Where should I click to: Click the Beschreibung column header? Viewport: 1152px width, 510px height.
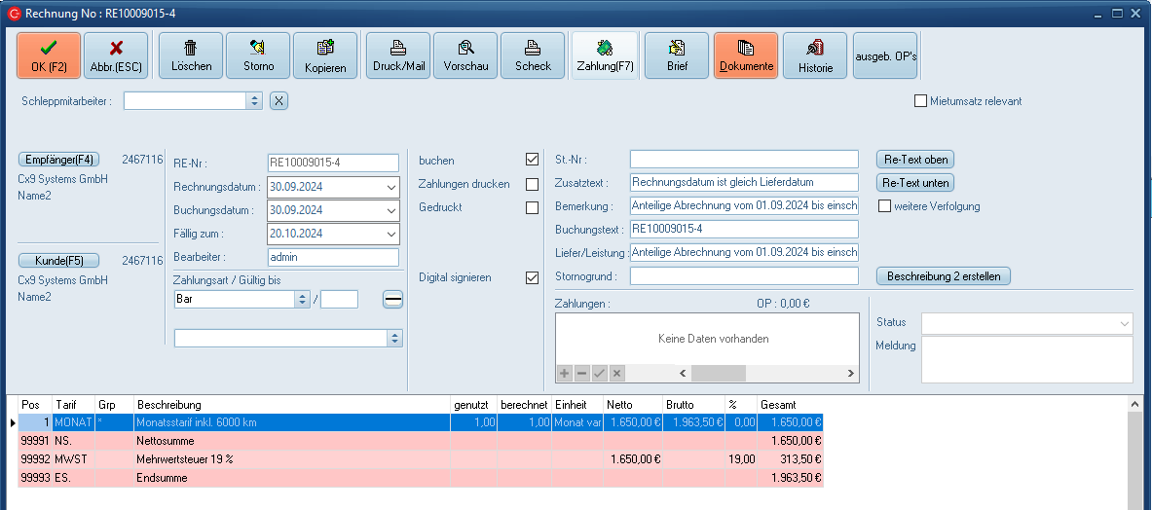(x=290, y=404)
